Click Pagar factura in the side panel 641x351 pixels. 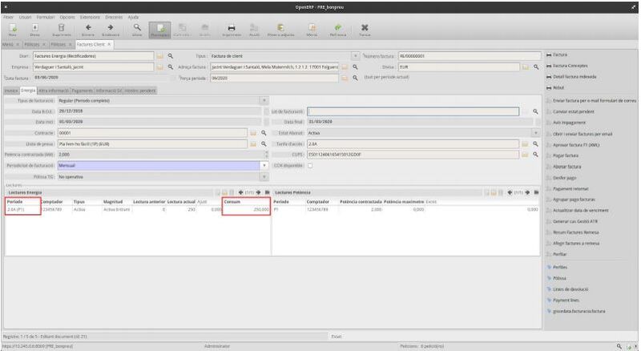pos(566,154)
